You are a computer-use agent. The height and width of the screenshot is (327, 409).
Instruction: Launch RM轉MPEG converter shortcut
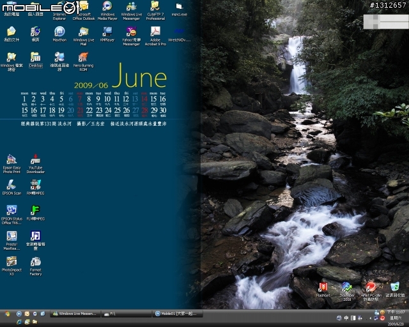(x=36, y=187)
